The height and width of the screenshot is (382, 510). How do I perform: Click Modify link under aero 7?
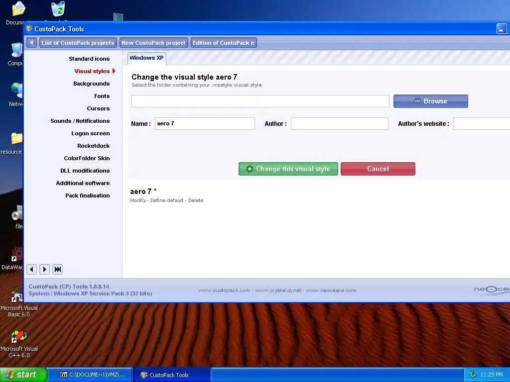click(138, 200)
